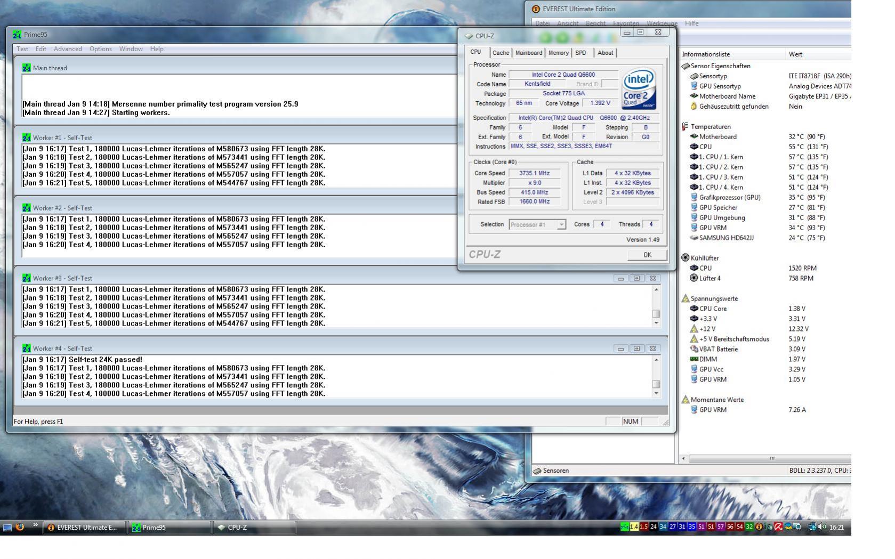The width and height of the screenshot is (895, 559).
Task: Select the 1. CPU / 1. Kern temperature row
Action: [765, 157]
